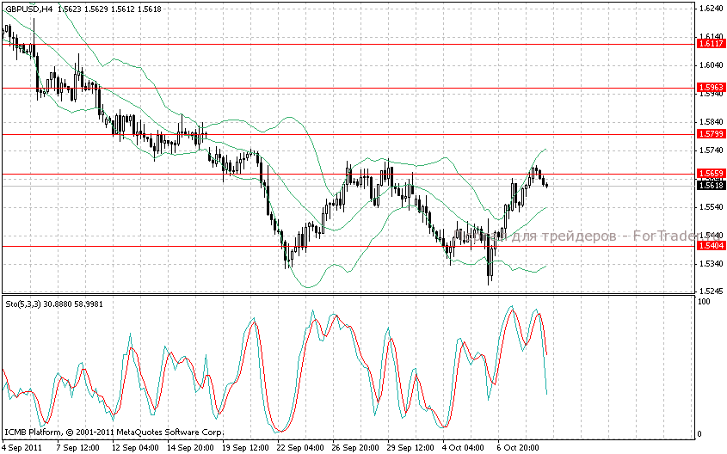Click the MetaQuotes Software Corp. copyright text

click(114, 433)
